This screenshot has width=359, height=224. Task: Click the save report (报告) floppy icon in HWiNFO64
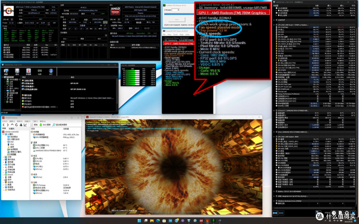[x=17, y=71]
